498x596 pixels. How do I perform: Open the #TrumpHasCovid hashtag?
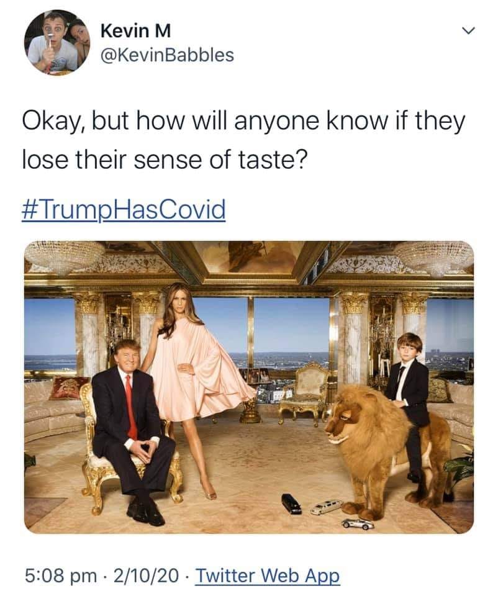(124, 210)
